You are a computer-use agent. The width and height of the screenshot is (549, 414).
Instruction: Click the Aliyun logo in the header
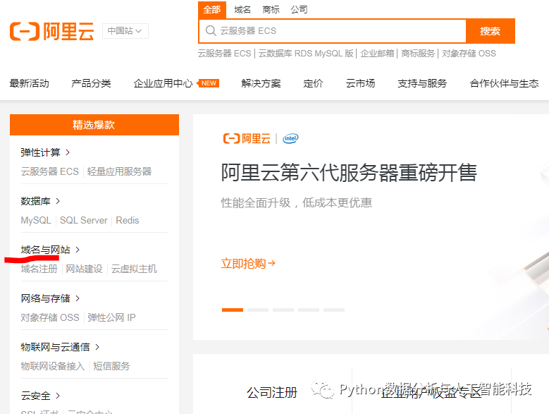click(52, 31)
